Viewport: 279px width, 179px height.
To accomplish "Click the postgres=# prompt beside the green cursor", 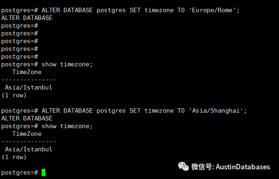I will pos(20,172).
